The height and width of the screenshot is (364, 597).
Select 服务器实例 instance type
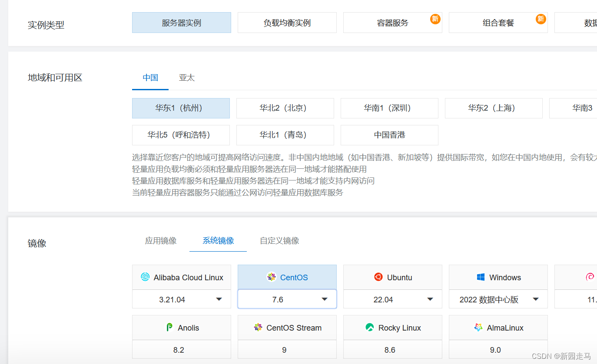tap(182, 23)
